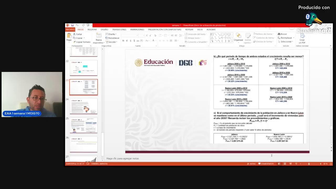Screen dimensions: 336x189
Task: Click Reemplazar button
Action: click(285, 38)
